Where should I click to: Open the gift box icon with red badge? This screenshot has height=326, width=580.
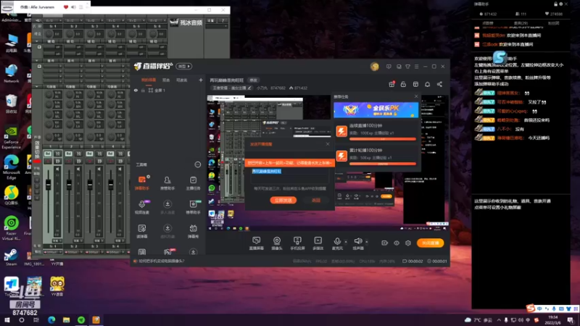point(391,84)
